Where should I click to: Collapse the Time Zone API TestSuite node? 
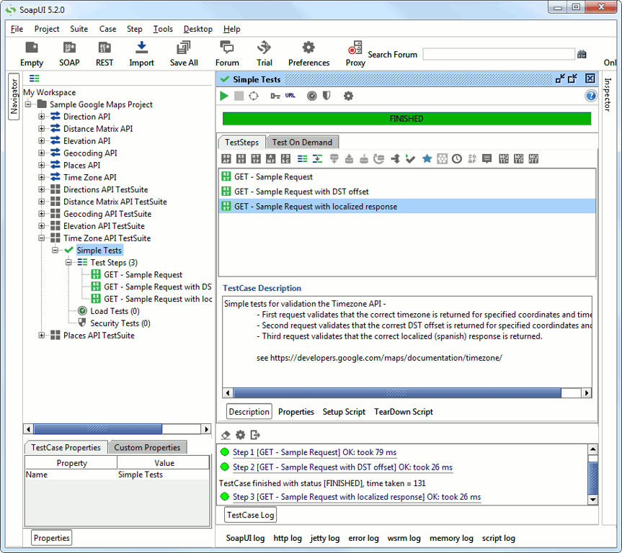click(x=41, y=238)
